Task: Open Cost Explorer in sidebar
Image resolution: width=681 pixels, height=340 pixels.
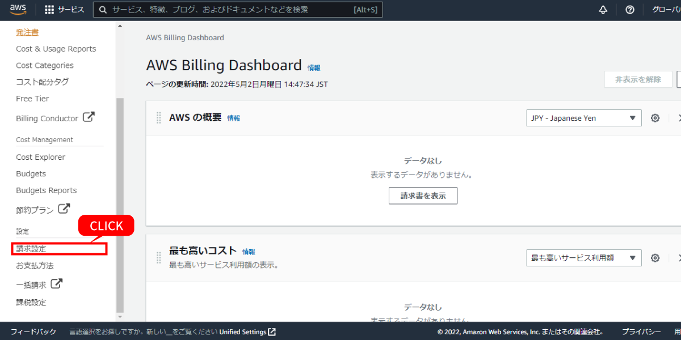Action: pos(40,157)
